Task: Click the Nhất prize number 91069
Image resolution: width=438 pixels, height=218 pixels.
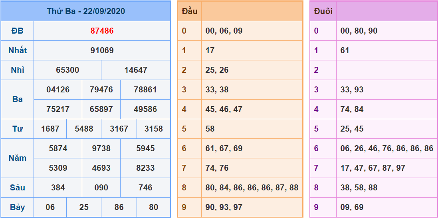Action: 102,50
